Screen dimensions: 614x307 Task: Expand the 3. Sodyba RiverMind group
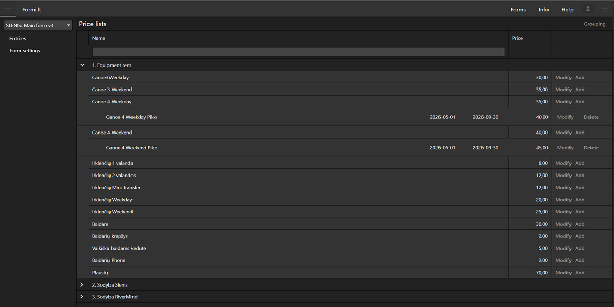82,297
